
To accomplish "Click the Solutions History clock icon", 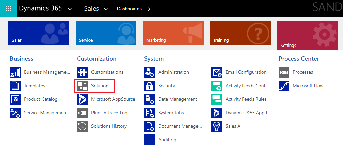I will [82, 126].
